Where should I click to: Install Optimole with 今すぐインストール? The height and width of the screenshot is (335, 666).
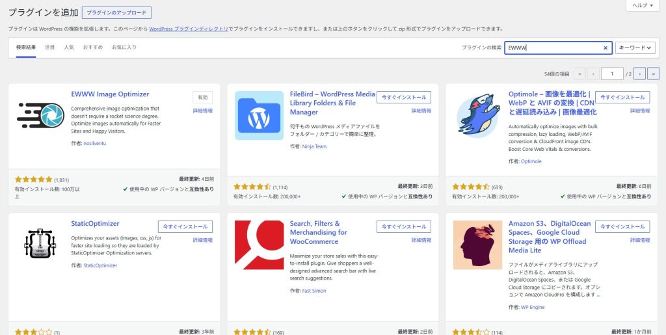[622, 97]
